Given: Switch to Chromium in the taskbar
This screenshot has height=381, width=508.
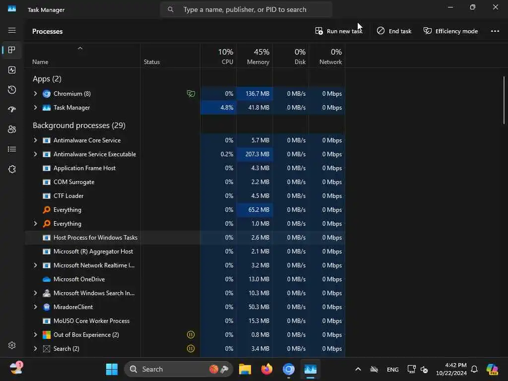Looking at the screenshot, I should click(x=288, y=369).
